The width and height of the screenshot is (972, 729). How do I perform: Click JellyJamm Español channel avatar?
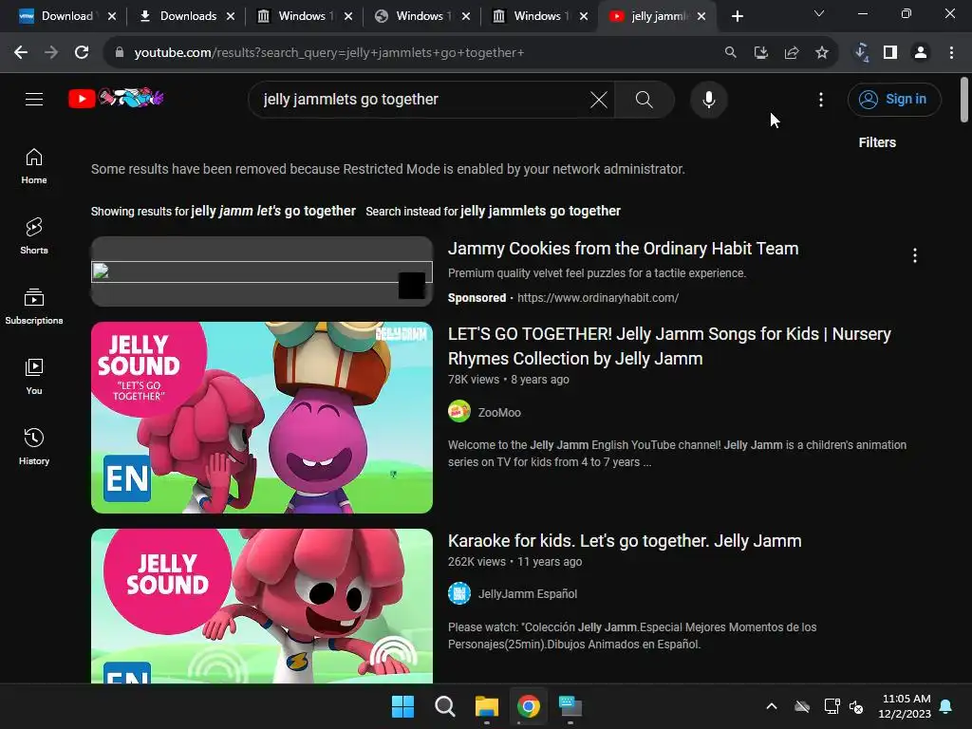point(459,593)
